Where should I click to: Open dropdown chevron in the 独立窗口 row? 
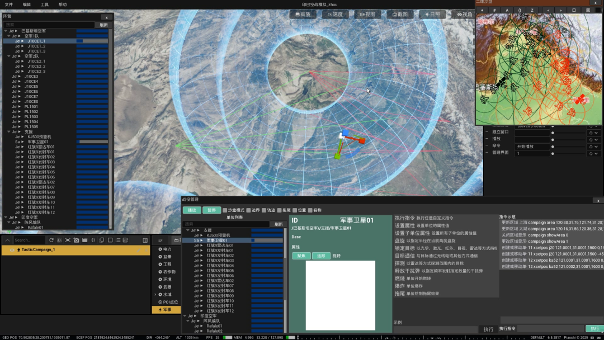coord(596,133)
